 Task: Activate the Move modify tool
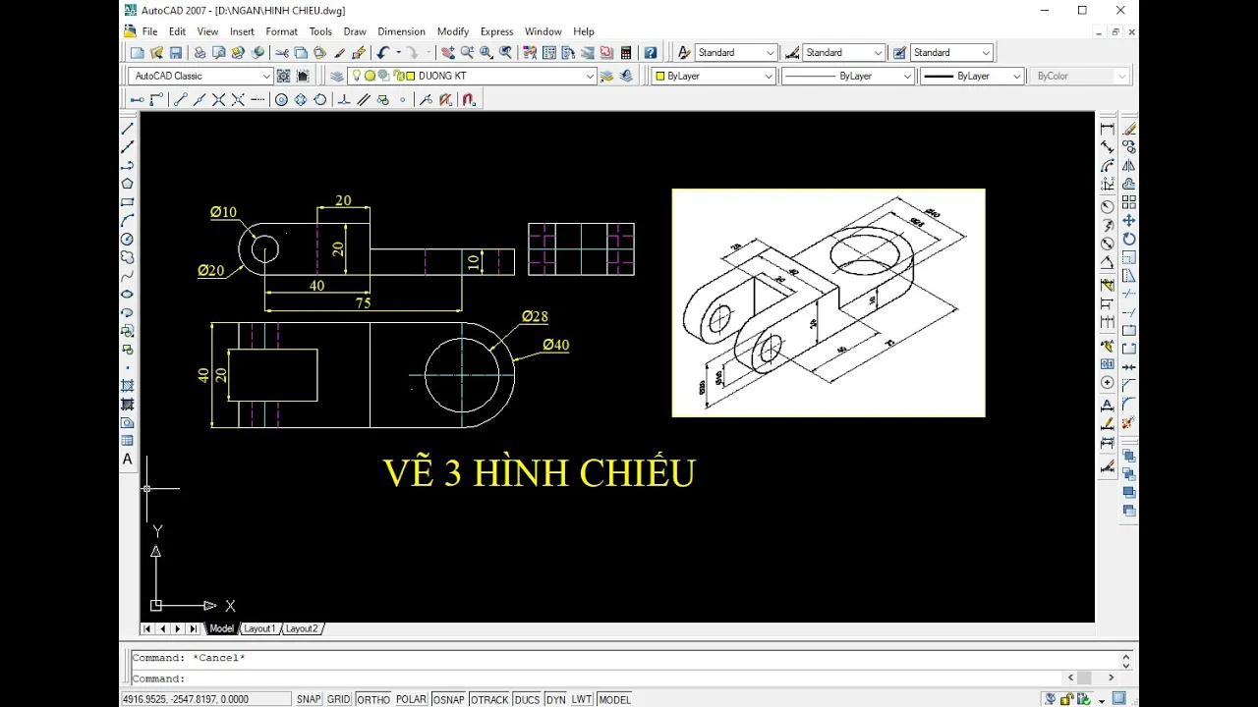1129,221
